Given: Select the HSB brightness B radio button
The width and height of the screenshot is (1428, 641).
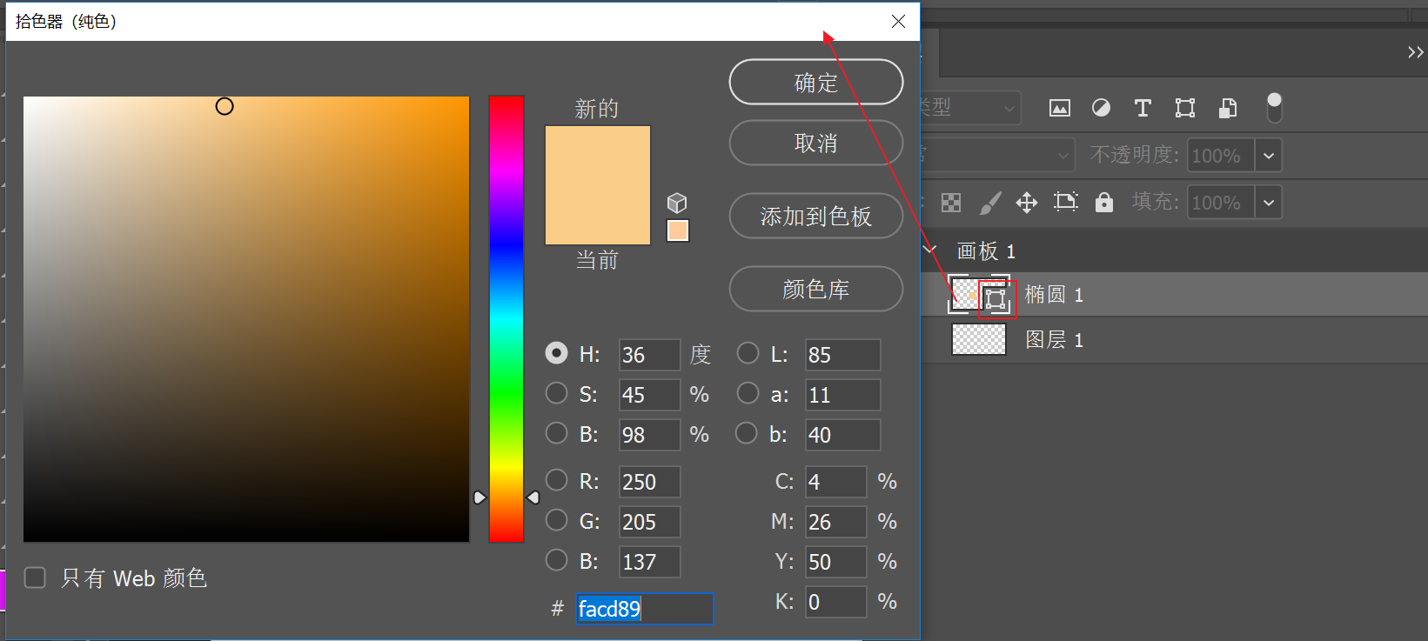Looking at the screenshot, I should point(556,433).
